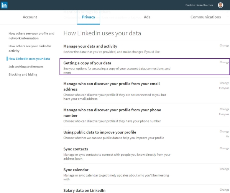Screen dimensions: 230x193
Task: Click Change for Sync contacts
Action: (224, 148)
